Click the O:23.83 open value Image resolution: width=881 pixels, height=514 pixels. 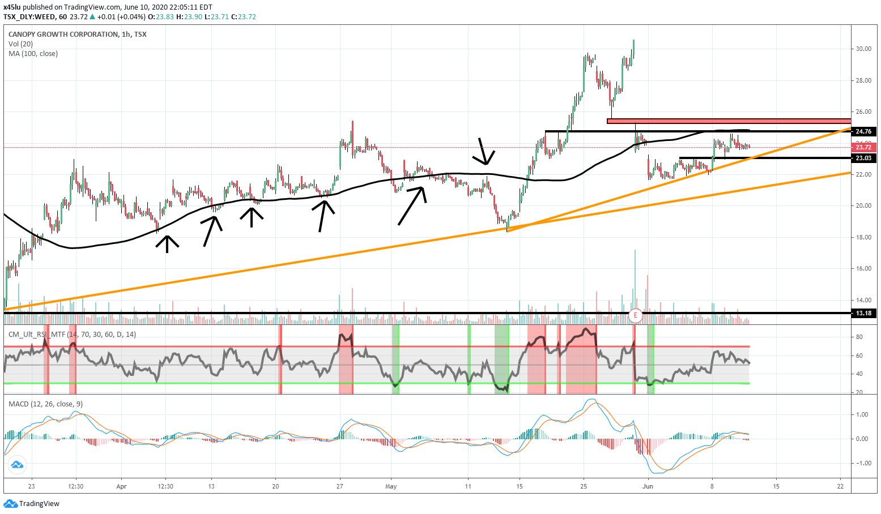[x=161, y=17]
